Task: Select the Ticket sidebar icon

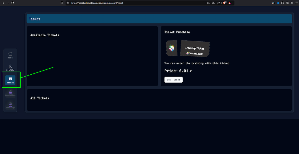Action: click(10, 80)
